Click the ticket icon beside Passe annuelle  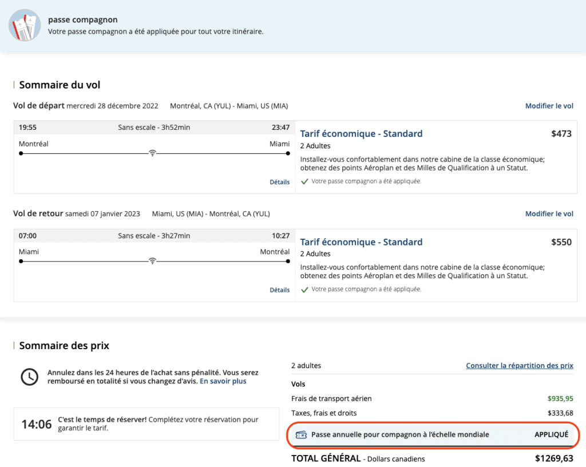click(301, 435)
